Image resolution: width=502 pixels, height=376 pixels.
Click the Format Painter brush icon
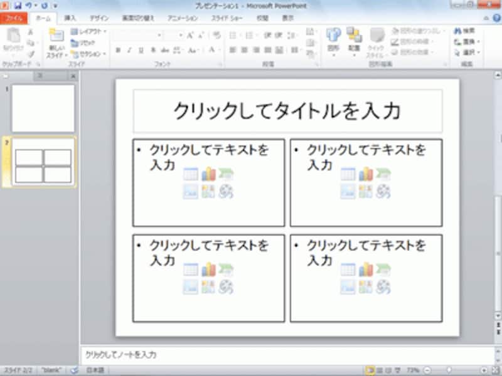(31, 55)
